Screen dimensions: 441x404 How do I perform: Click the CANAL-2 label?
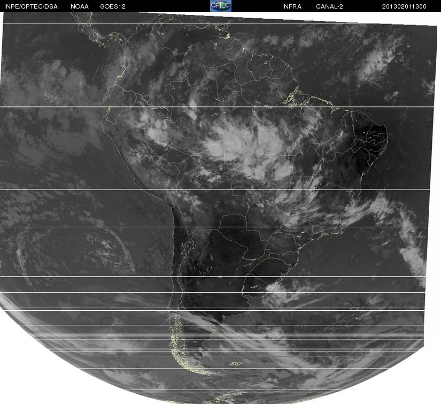(329, 6)
